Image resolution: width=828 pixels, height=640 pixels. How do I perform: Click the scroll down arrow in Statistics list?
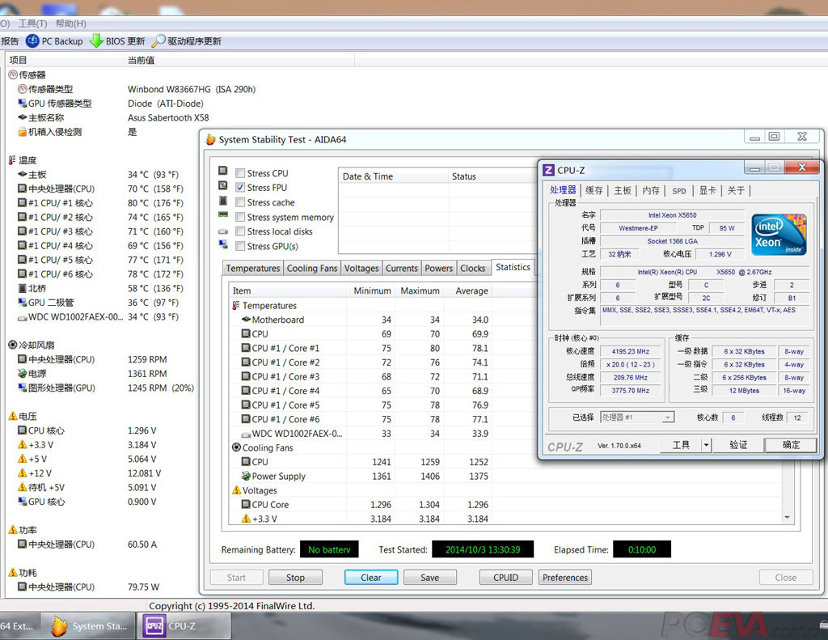tap(788, 517)
